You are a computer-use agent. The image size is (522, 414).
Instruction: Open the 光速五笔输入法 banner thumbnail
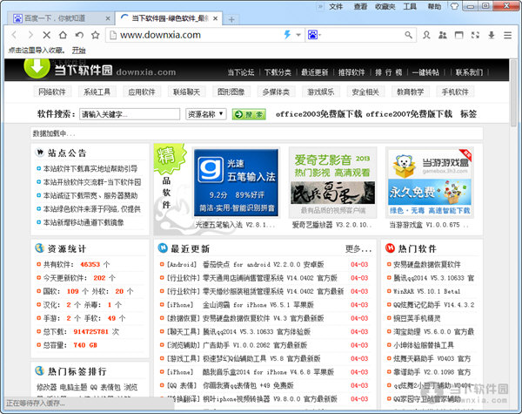click(236, 182)
